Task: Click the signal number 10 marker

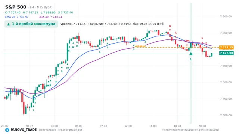Action: click(67, 68)
